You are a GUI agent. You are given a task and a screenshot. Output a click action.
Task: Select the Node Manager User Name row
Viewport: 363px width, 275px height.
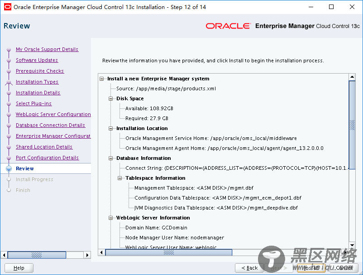pyautogui.click(x=175, y=238)
